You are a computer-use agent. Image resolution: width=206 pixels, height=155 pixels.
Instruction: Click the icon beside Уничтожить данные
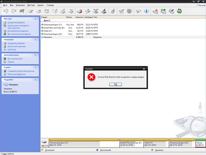(x=5, y=46)
